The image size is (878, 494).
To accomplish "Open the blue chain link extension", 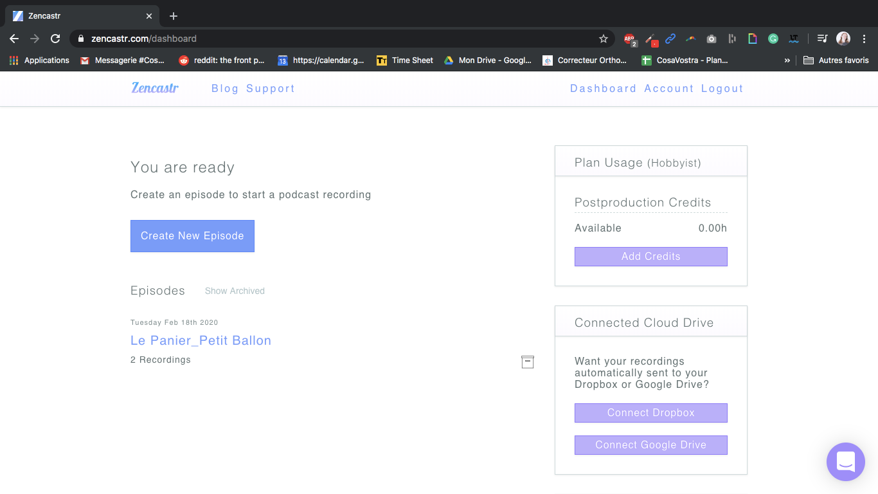I will click(670, 39).
